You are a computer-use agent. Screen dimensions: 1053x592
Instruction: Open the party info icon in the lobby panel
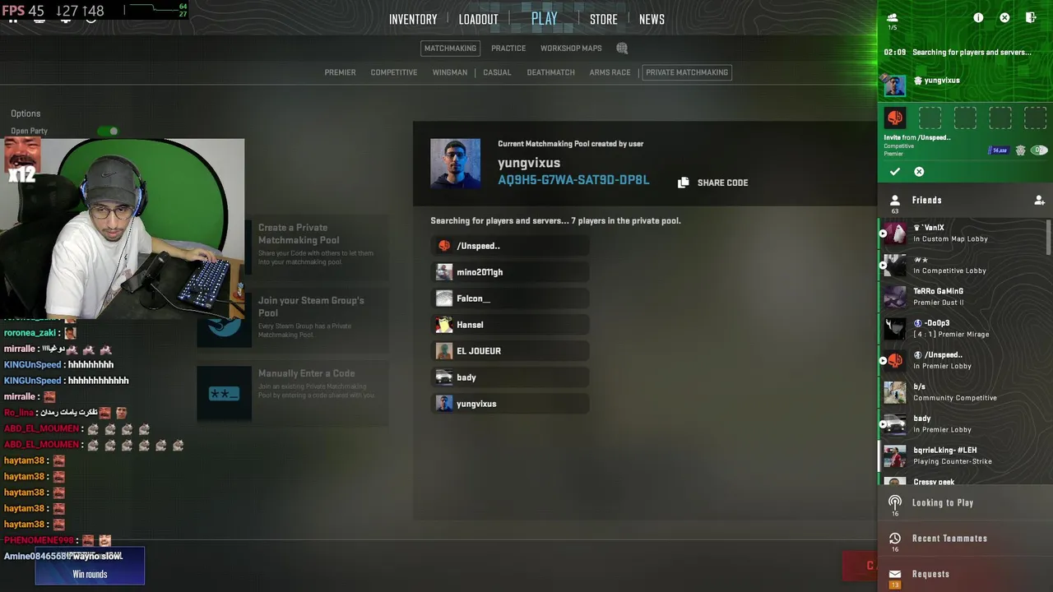pos(978,17)
